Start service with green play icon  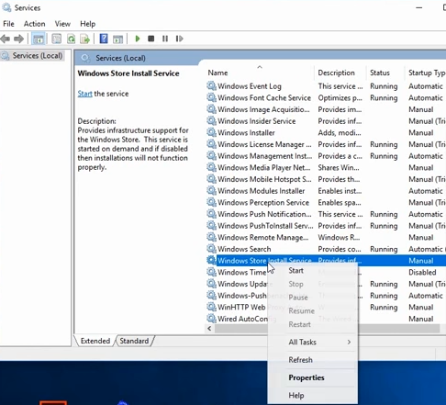(x=138, y=39)
